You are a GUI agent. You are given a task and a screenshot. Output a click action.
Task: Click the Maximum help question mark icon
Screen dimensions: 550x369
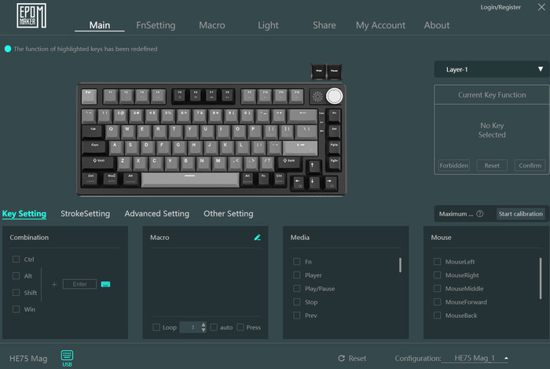pyautogui.click(x=480, y=213)
